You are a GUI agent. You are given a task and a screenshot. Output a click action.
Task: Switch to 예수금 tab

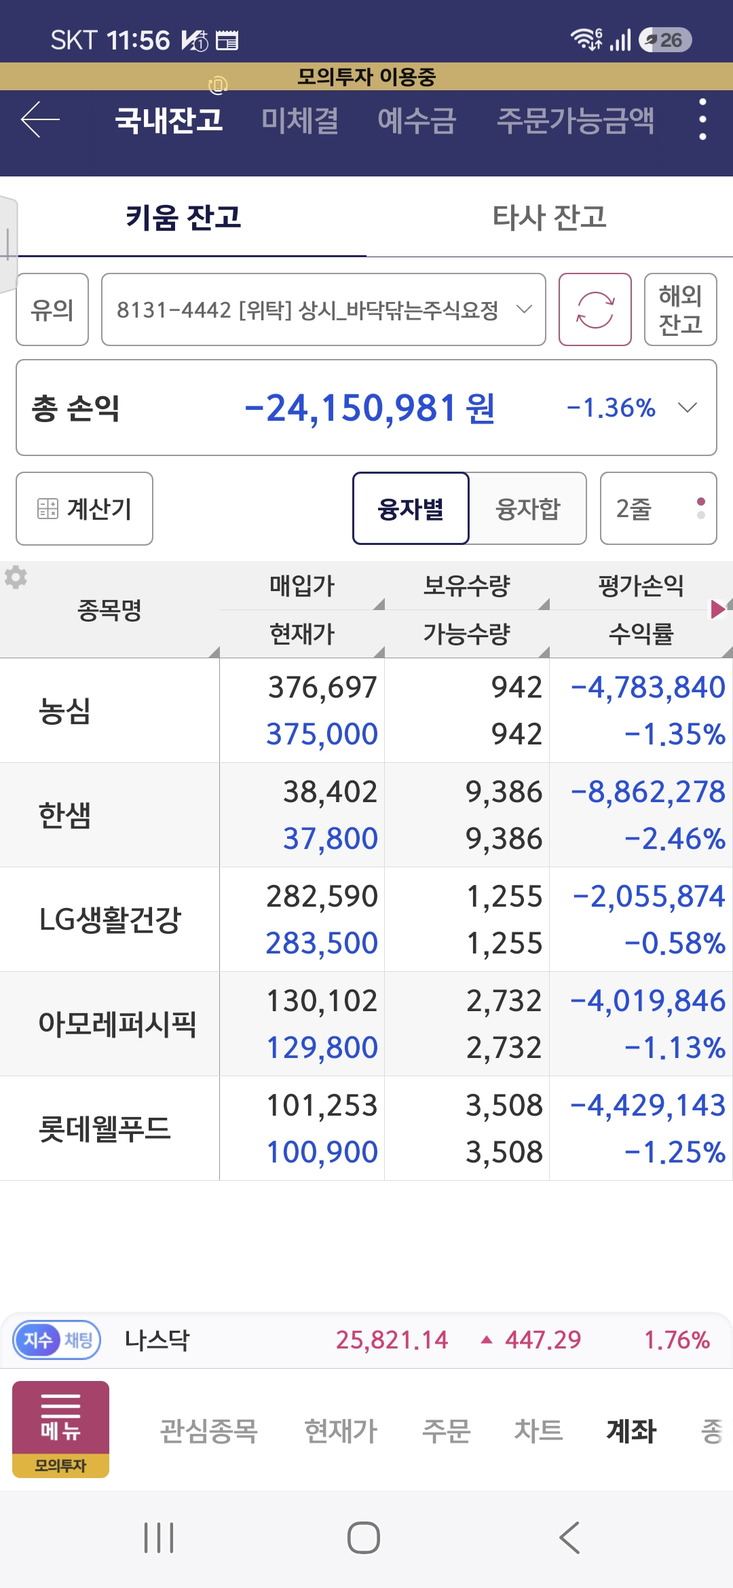pyautogui.click(x=417, y=120)
